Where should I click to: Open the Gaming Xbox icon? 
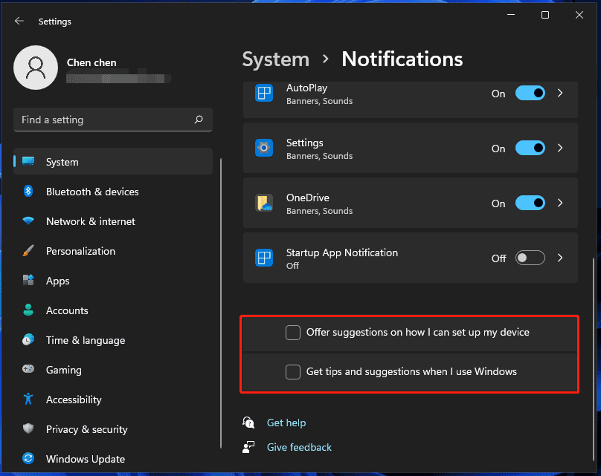28,370
